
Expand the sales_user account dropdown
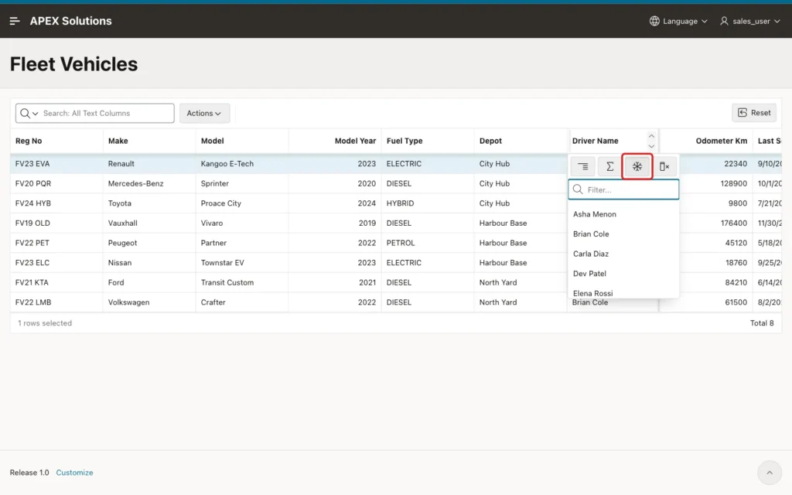click(x=777, y=21)
